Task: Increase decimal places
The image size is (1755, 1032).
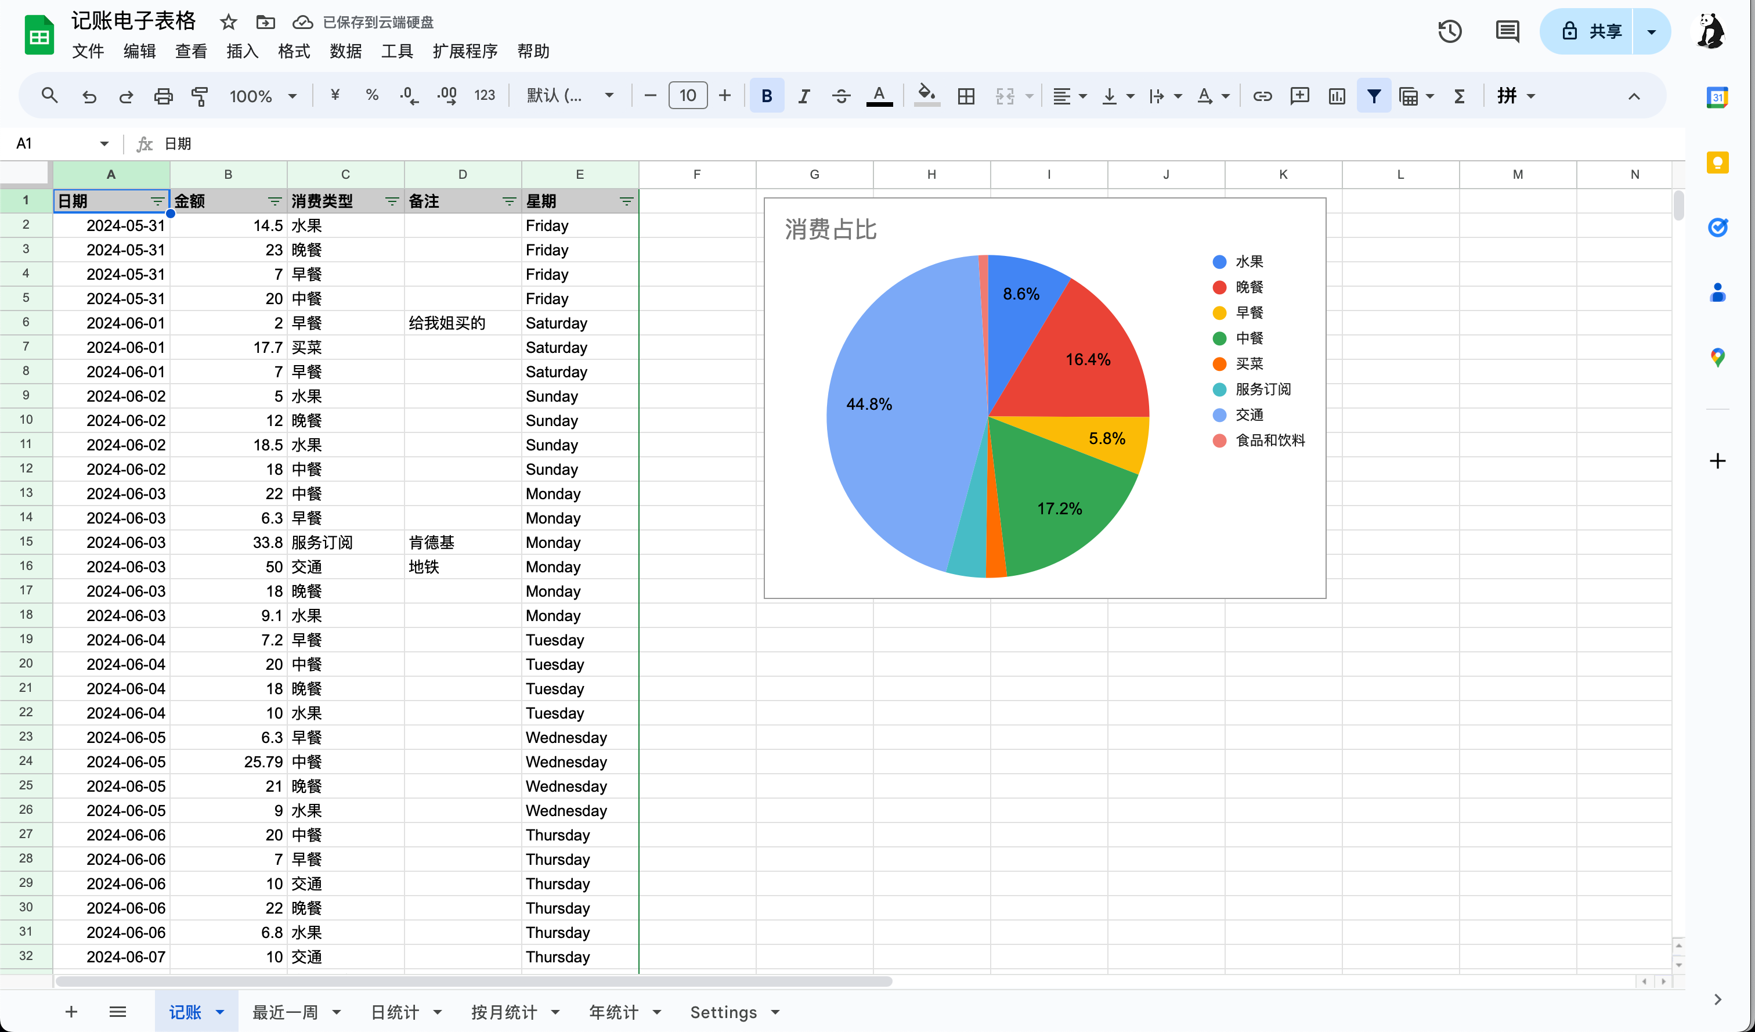Action: tap(446, 95)
